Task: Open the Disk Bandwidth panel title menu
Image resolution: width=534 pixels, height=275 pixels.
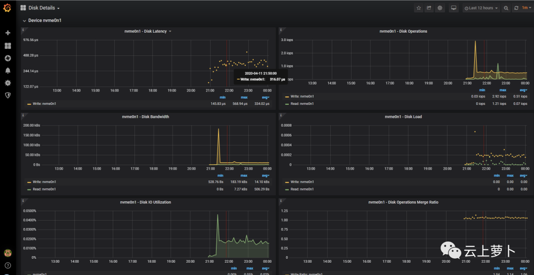Action: click(145, 117)
